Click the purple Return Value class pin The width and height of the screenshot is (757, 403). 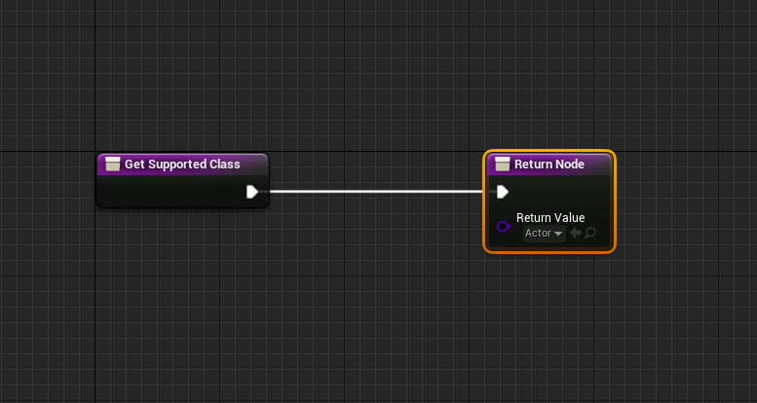point(503,226)
